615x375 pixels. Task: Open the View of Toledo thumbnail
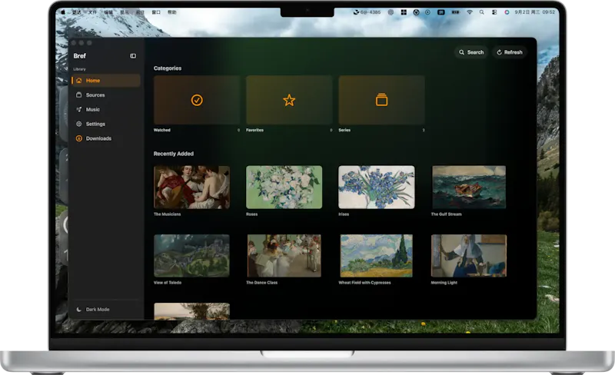point(191,256)
